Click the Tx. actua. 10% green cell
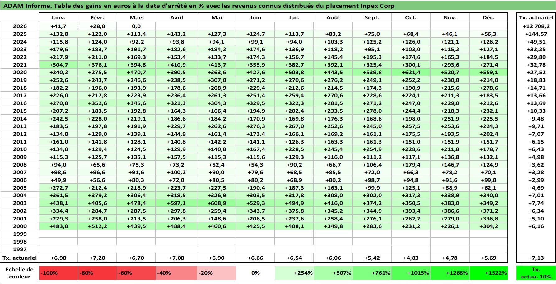 click(536, 273)
